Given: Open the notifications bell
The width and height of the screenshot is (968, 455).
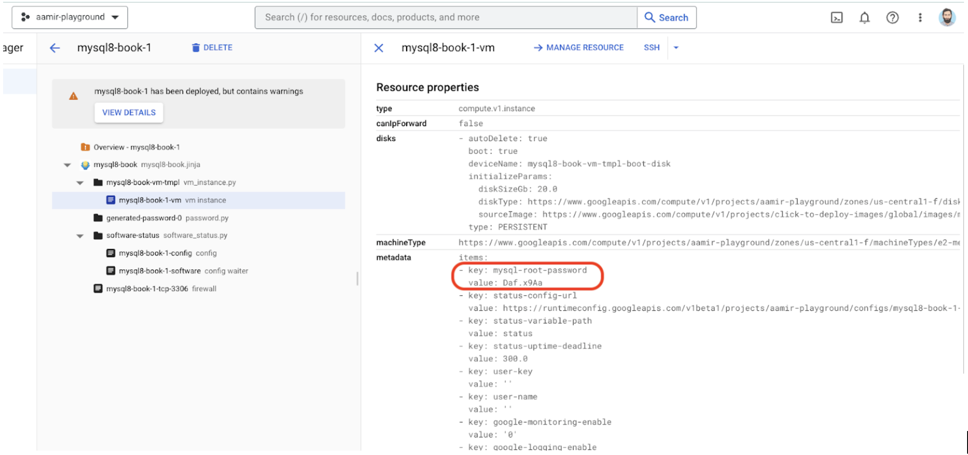Looking at the screenshot, I should point(864,18).
